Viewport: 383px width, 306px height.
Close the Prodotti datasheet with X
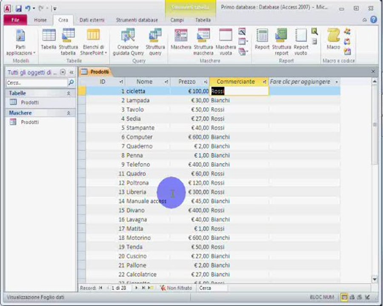pos(373,71)
